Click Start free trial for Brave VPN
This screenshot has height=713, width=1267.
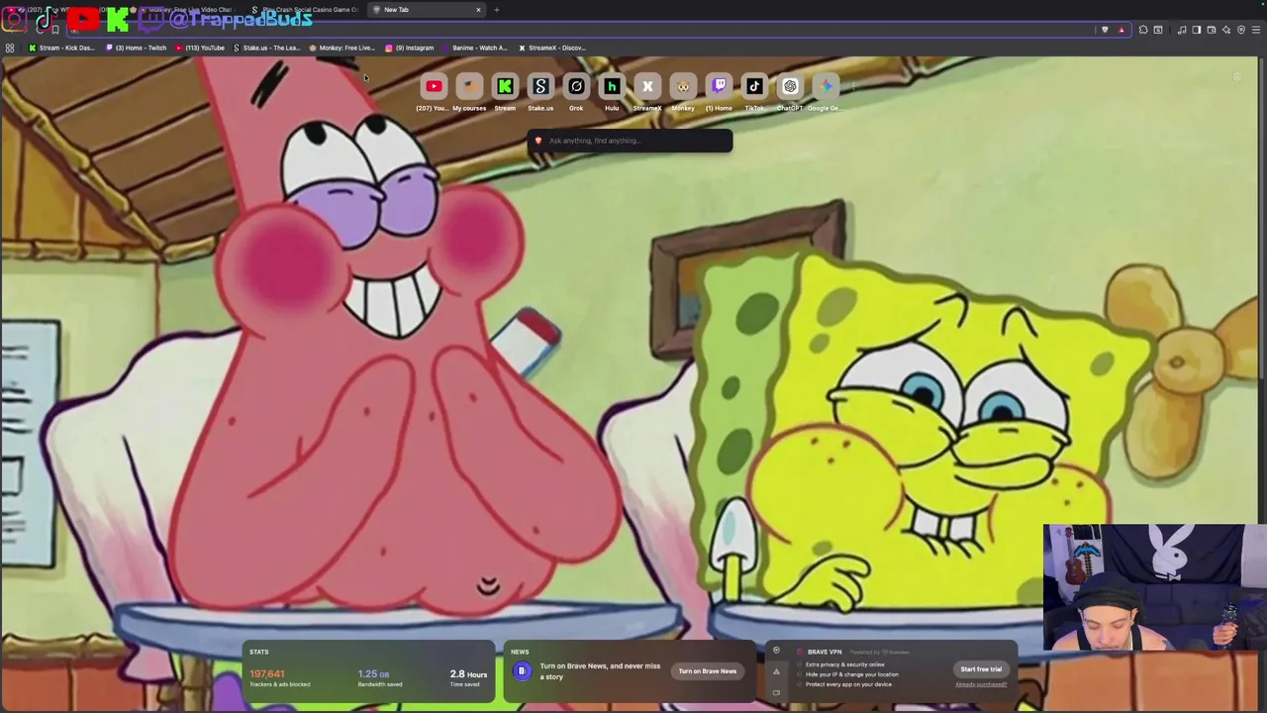click(981, 669)
